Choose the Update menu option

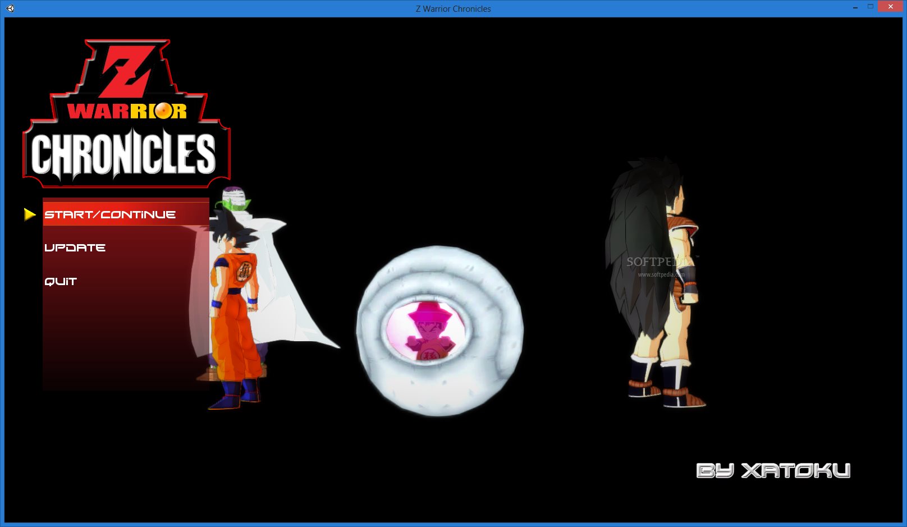pyautogui.click(x=75, y=248)
